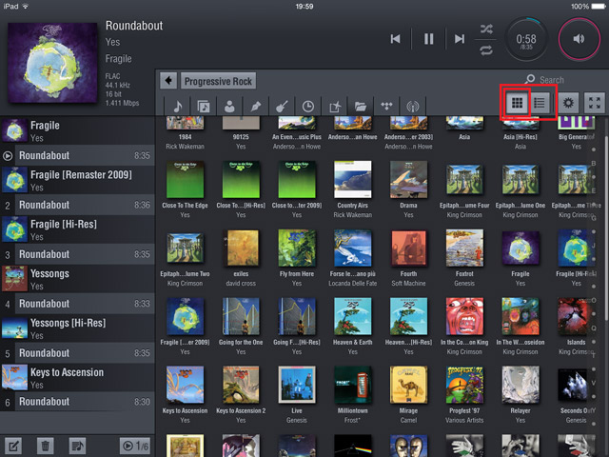Select Roundabout 8:35 now playing row
Screen dimensions: 609x457
[x=77, y=155]
